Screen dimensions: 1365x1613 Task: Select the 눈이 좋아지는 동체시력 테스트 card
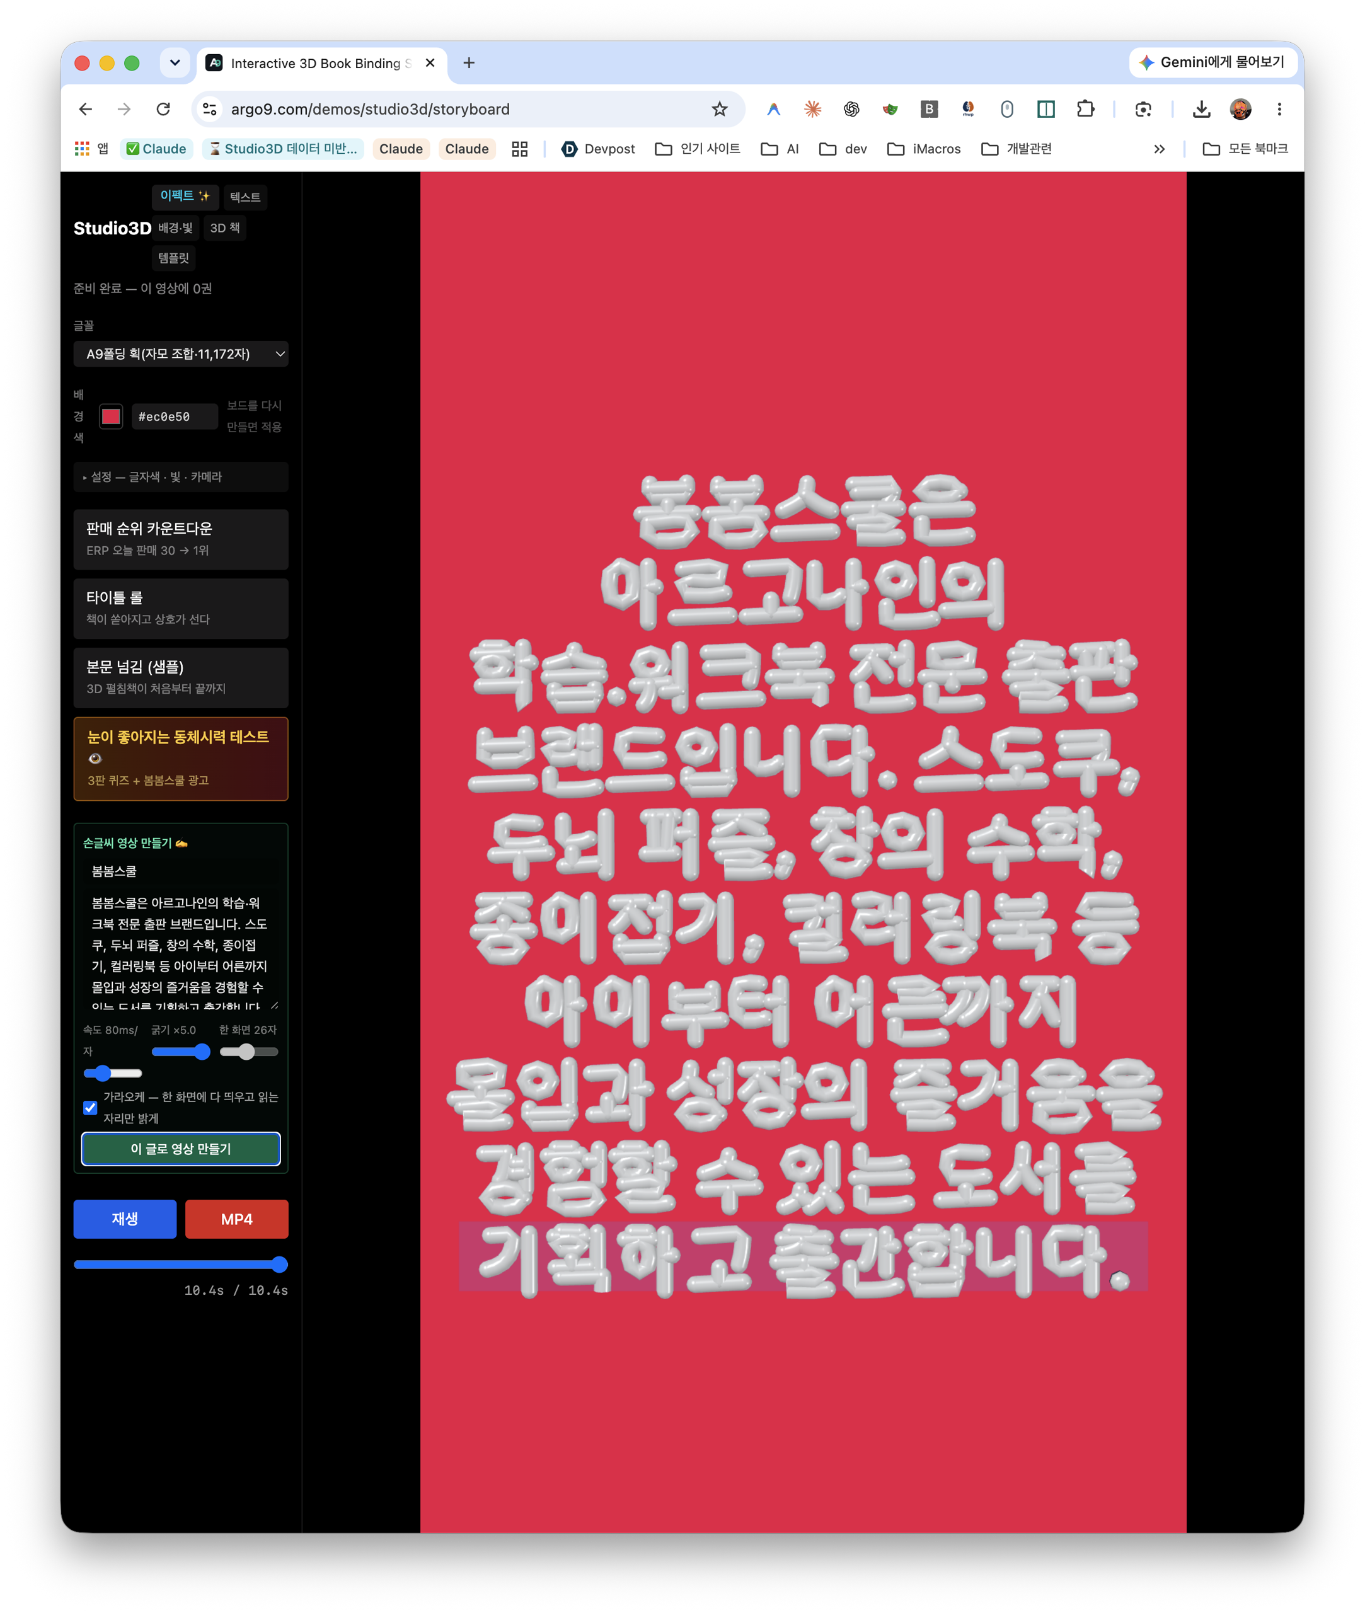click(x=181, y=758)
